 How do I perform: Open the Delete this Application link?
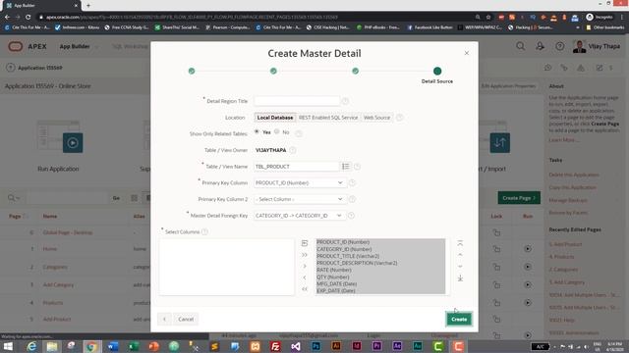tap(574, 175)
